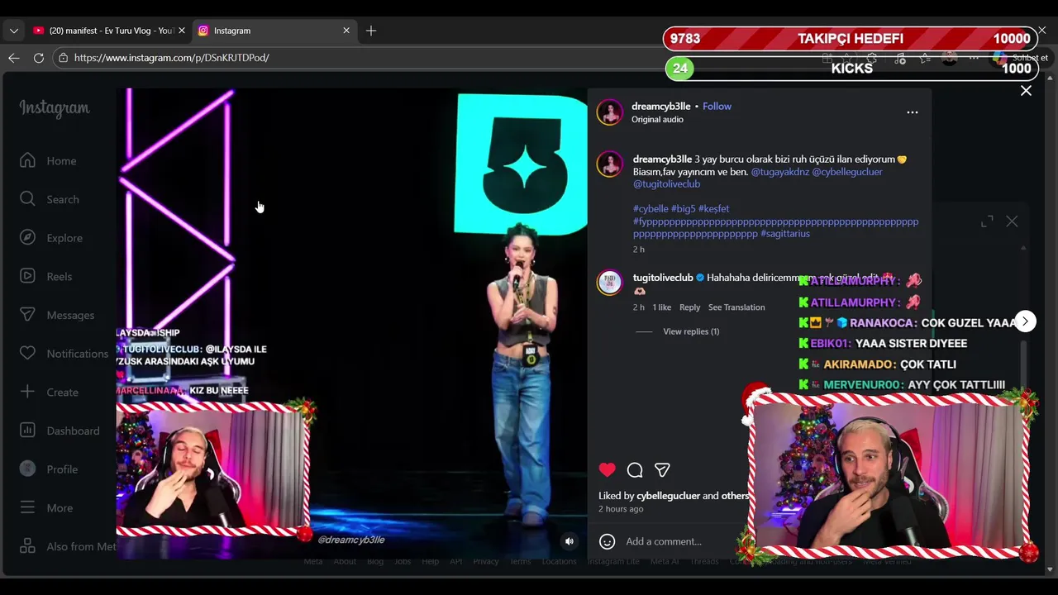Open Threads footer link
This screenshot has width=1058, height=595.
click(x=704, y=562)
